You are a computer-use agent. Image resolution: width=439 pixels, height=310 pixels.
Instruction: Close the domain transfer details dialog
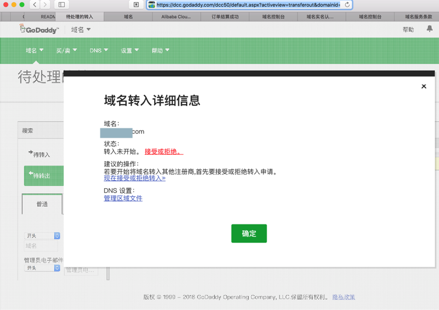[x=424, y=86]
